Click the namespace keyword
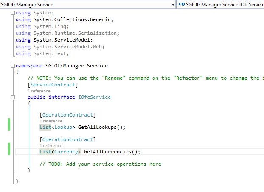 coord(29,66)
